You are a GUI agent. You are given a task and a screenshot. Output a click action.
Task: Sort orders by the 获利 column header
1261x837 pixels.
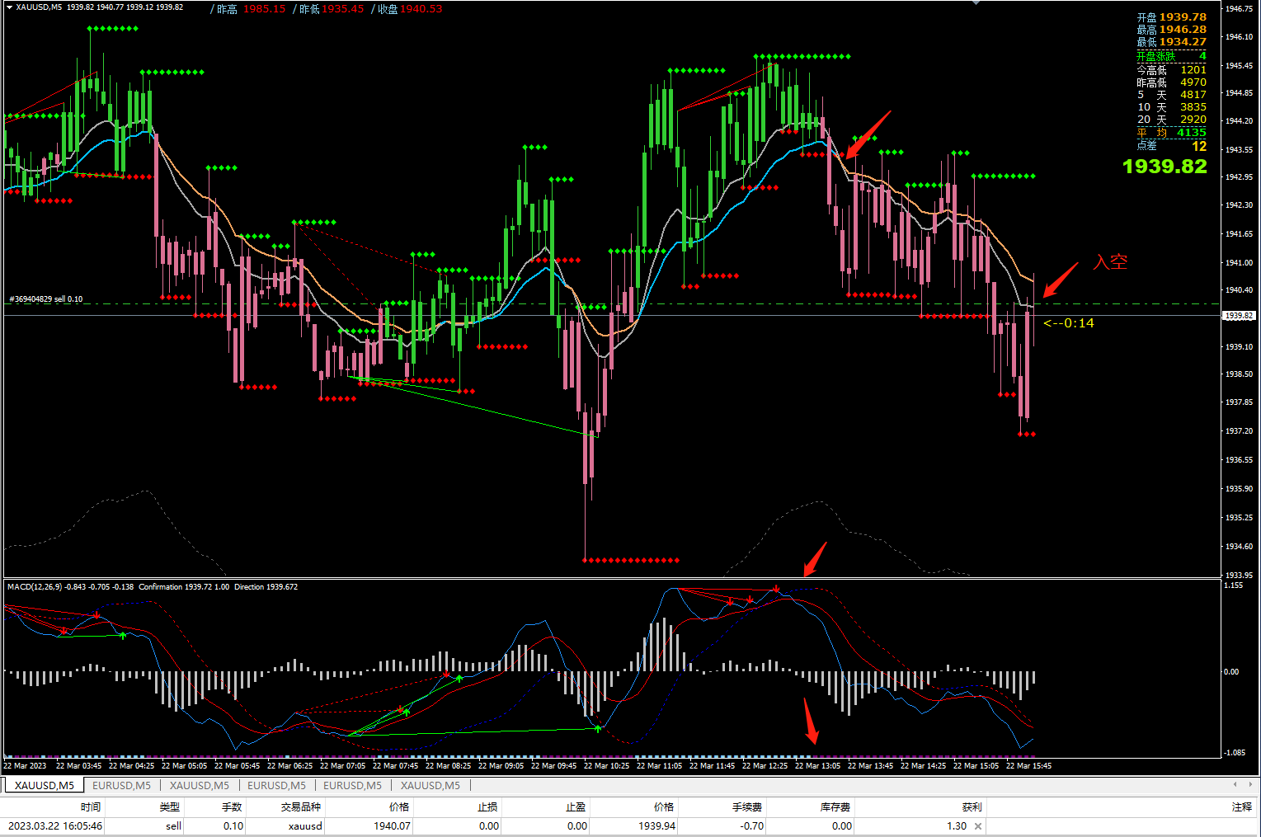[972, 807]
